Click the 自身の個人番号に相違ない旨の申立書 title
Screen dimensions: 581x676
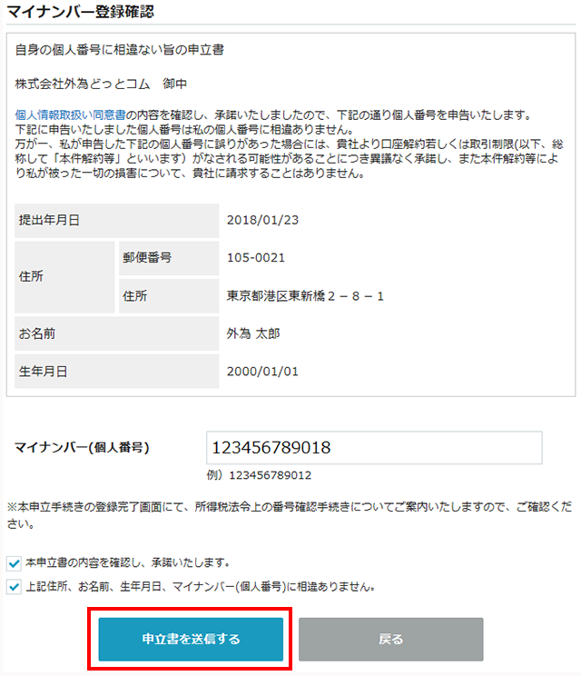tap(119, 50)
